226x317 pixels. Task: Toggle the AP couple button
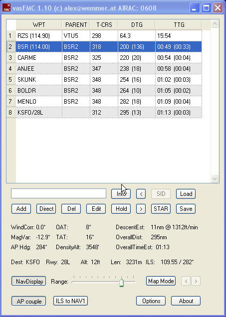pos(29,301)
